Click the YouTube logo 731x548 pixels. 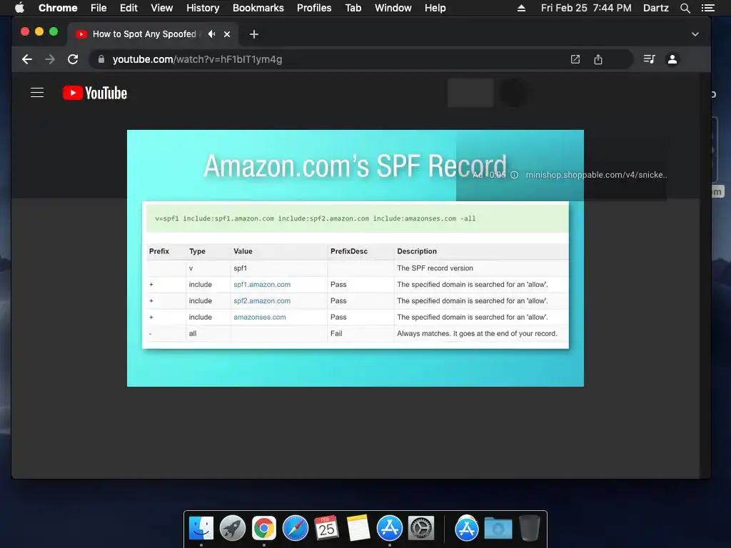[x=95, y=93]
